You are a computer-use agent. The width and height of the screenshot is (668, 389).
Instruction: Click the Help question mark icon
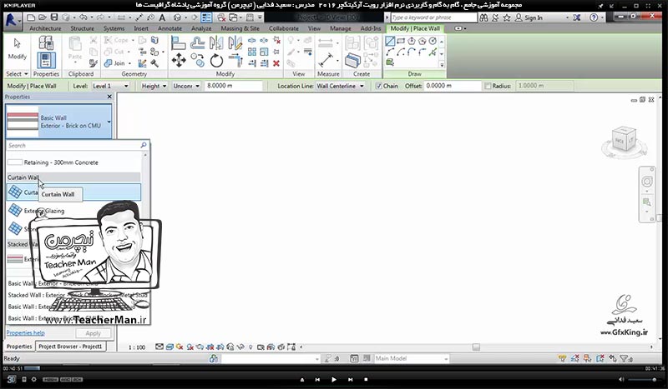coord(594,17)
